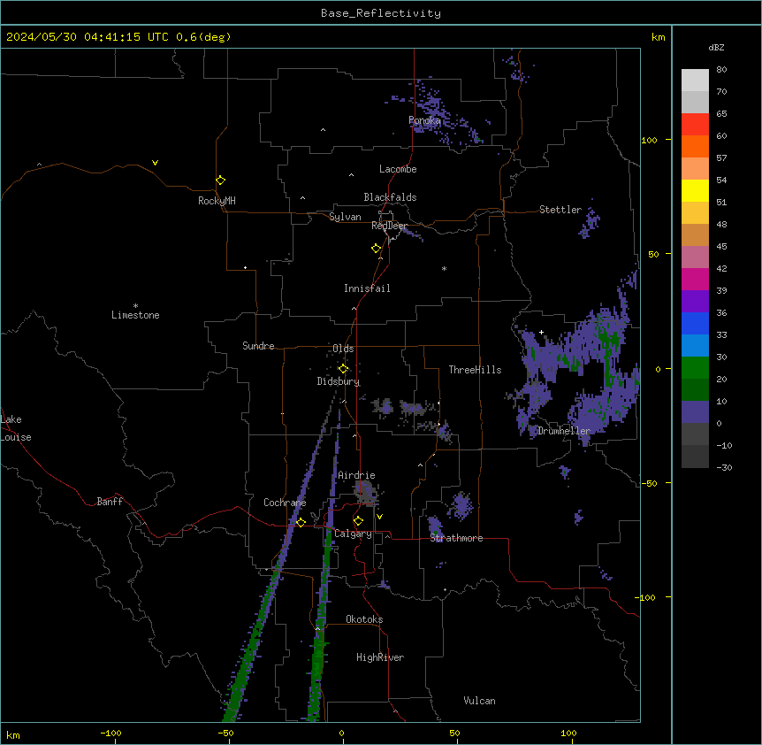Click the Strathmore label
This screenshot has height=745, width=762.
pyautogui.click(x=456, y=538)
